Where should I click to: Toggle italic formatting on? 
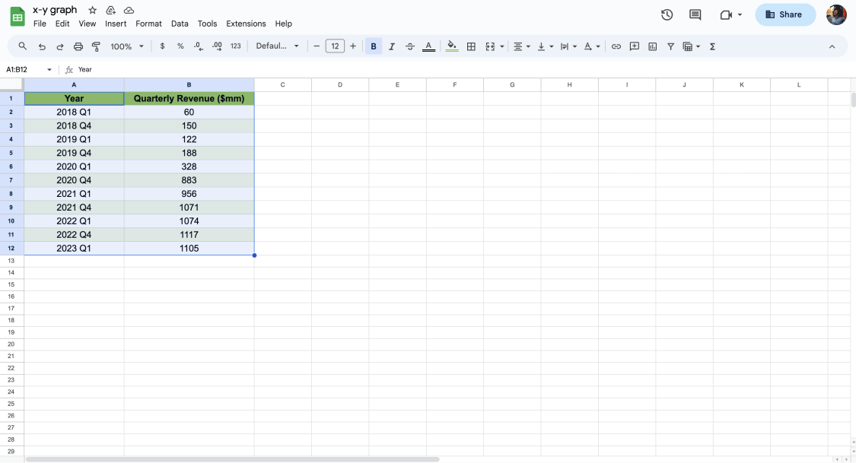click(x=392, y=46)
